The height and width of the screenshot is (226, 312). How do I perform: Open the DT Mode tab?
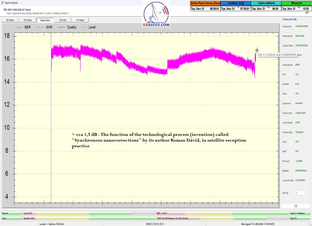pos(28,20)
